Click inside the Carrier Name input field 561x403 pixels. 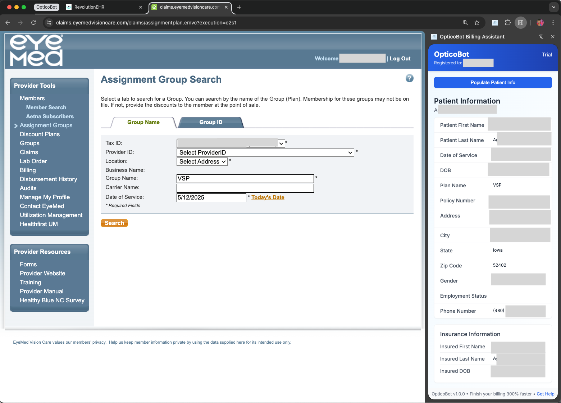pyautogui.click(x=245, y=188)
